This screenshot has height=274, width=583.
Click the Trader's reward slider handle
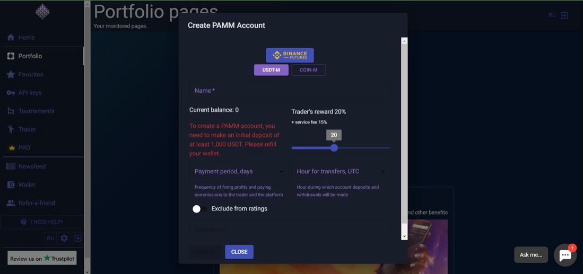coord(334,148)
